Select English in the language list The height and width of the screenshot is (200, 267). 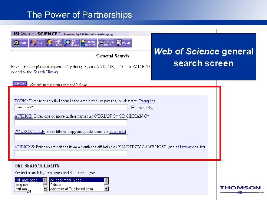coord(29,184)
